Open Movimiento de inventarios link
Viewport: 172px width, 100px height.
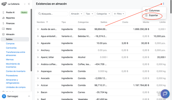click(x=13, y=65)
